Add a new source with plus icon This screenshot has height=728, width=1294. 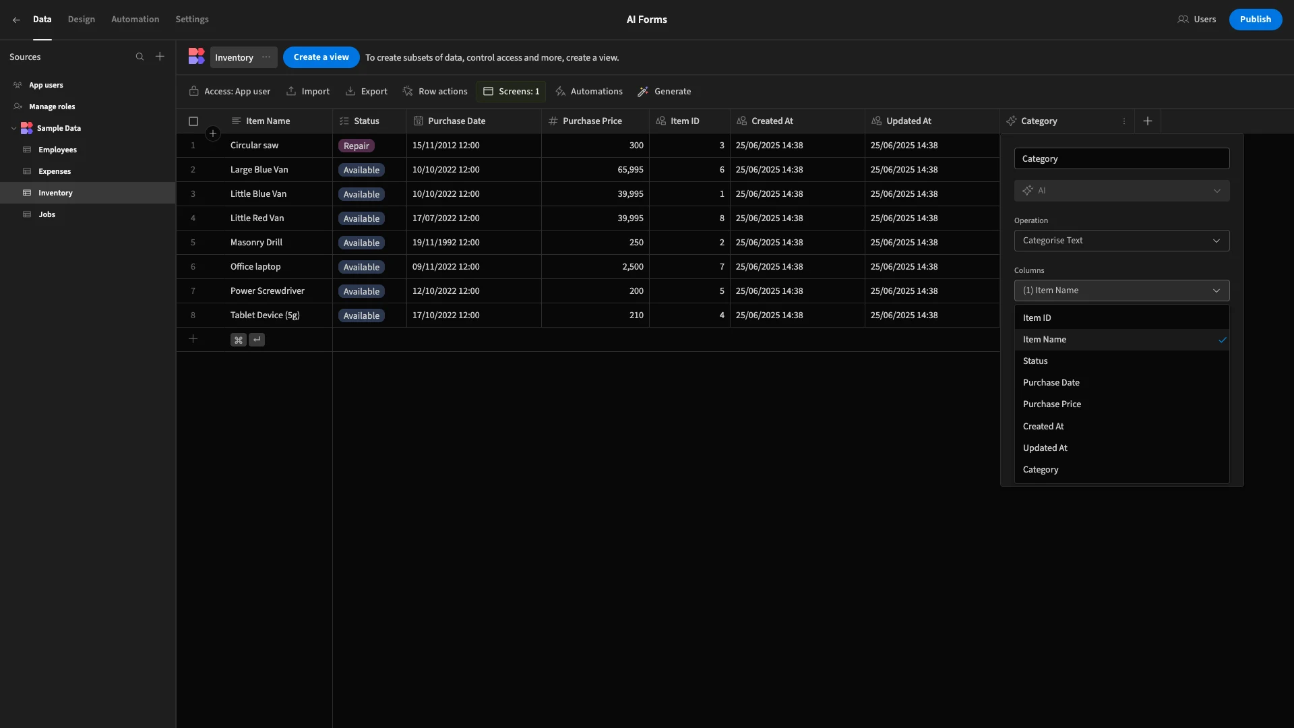pyautogui.click(x=160, y=57)
